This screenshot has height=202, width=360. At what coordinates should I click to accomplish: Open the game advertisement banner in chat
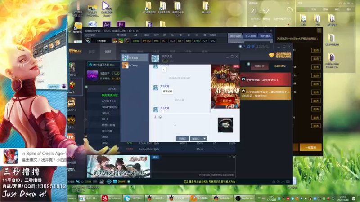(x=225, y=86)
